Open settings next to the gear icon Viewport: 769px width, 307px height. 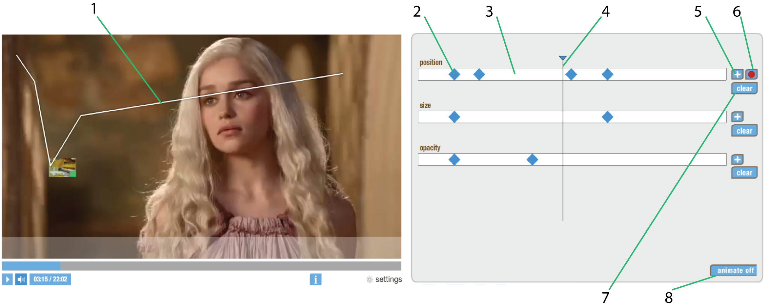pos(388,279)
